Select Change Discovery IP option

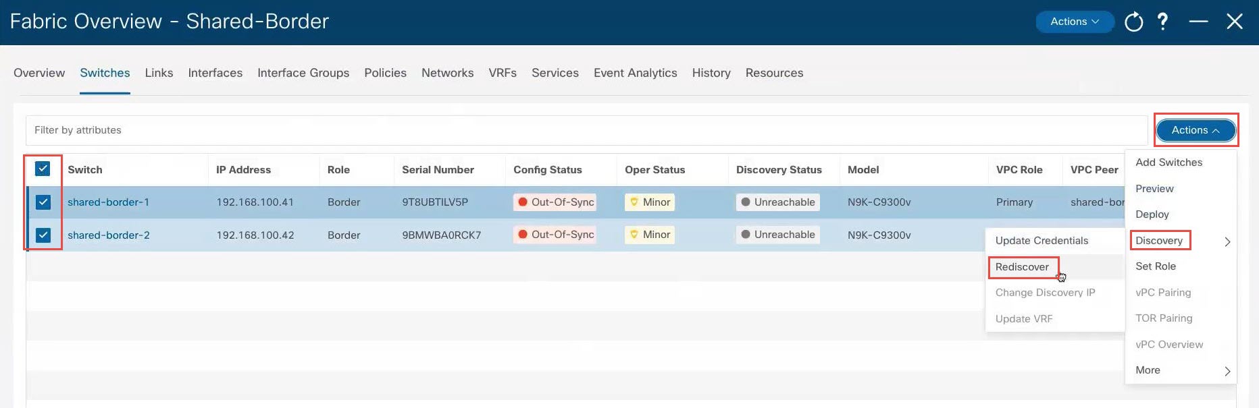(1045, 293)
